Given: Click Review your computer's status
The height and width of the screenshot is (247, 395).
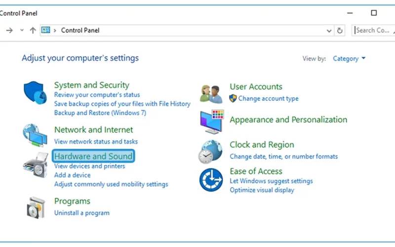Looking at the screenshot, I should tap(97, 95).
